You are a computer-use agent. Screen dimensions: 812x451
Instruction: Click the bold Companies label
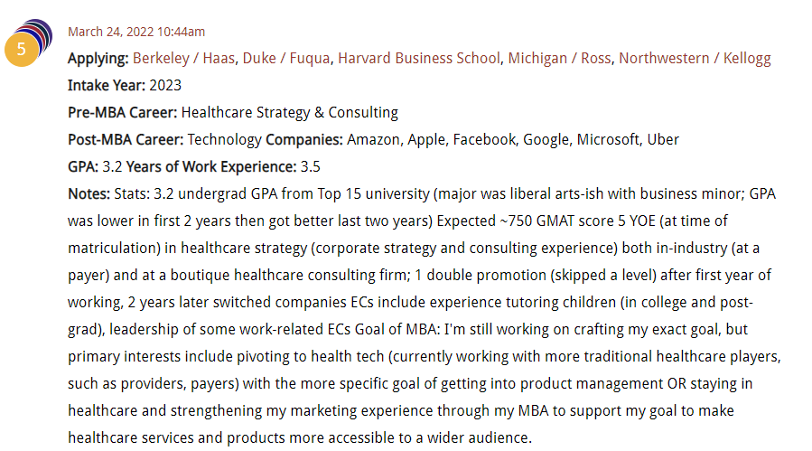(303, 140)
